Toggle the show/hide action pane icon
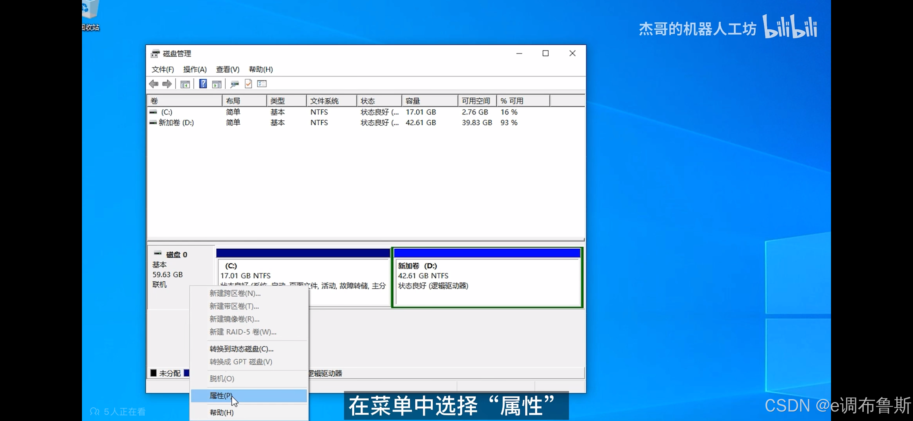 (x=216, y=84)
